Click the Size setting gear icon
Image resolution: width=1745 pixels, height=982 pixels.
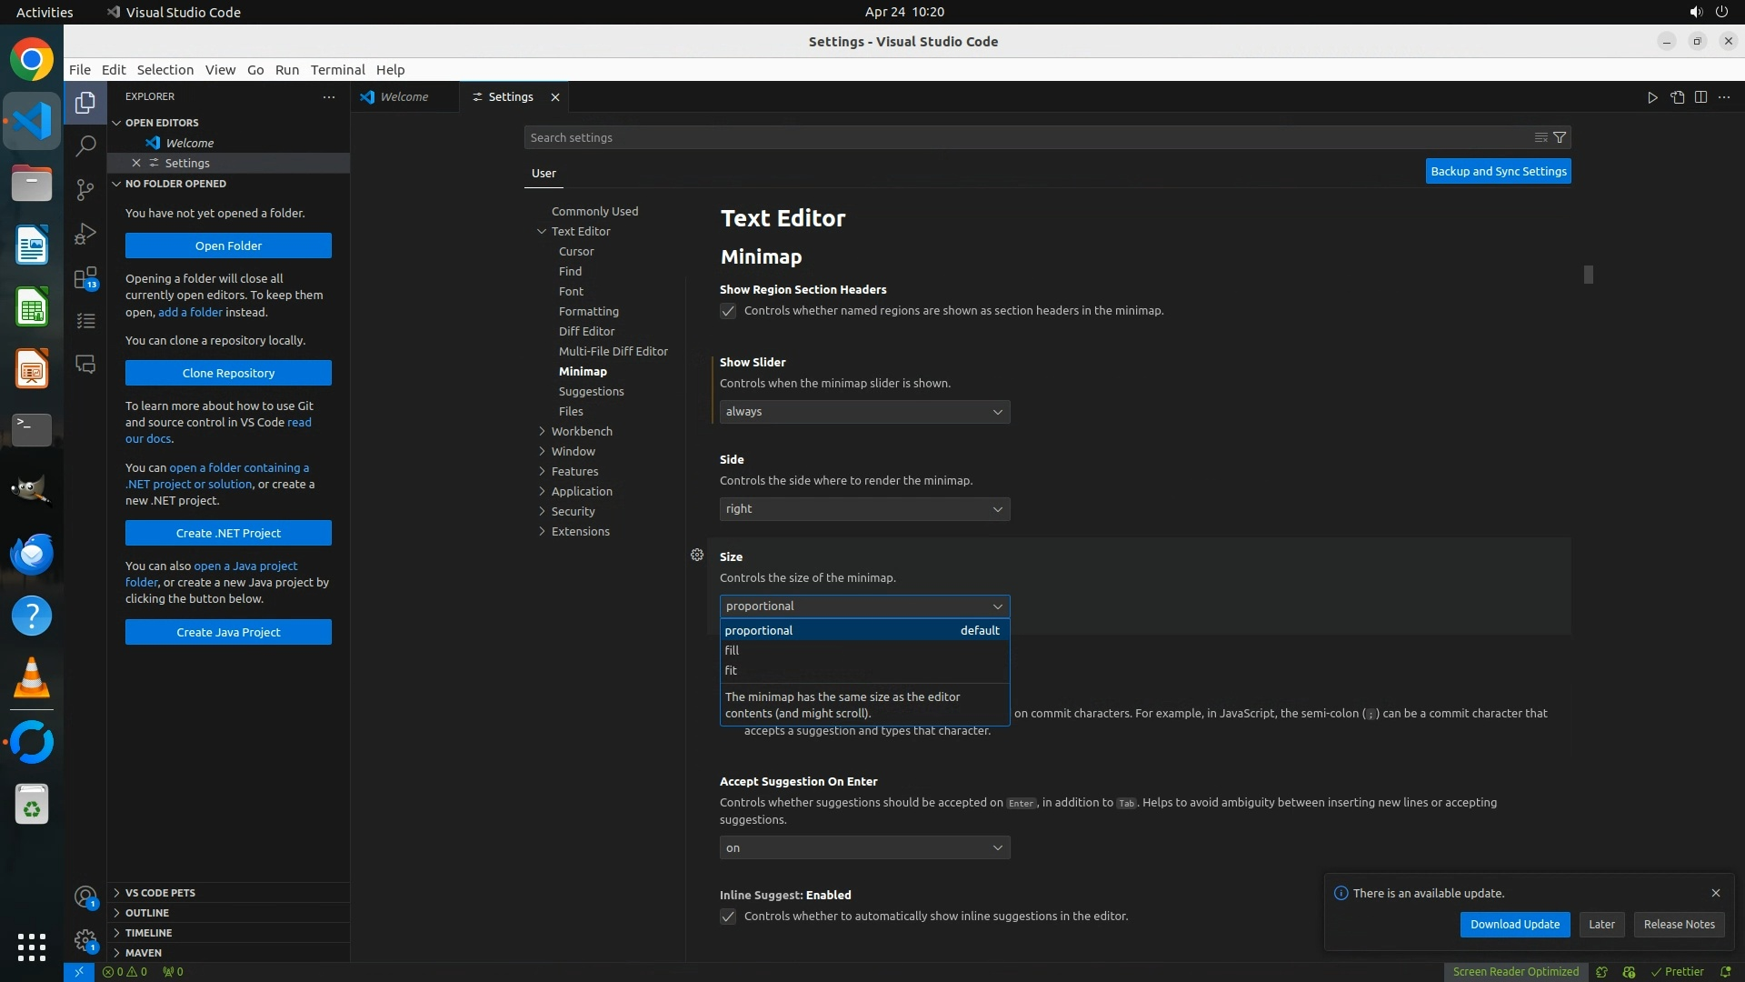(x=697, y=556)
